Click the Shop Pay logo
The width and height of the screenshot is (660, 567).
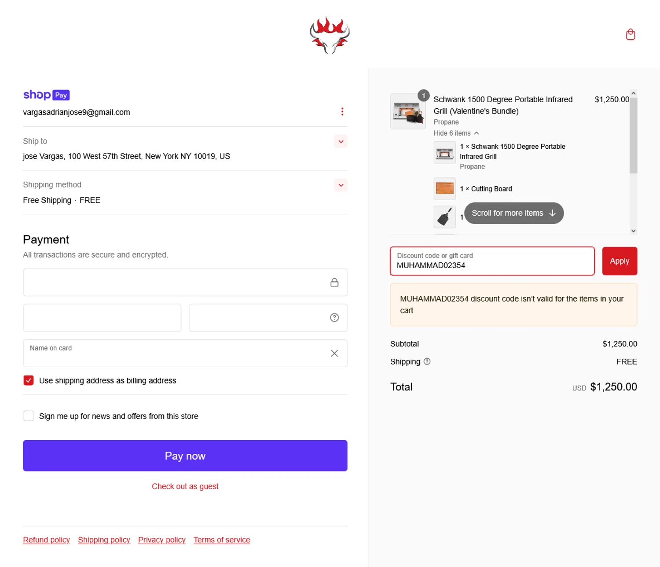(46, 95)
